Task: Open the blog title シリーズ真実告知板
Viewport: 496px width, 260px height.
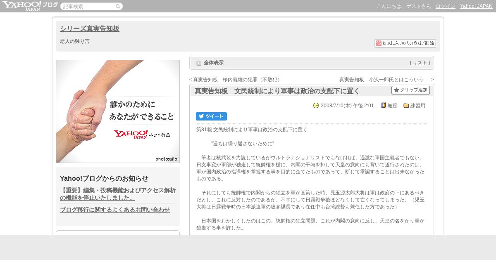Action: (x=90, y=28)
